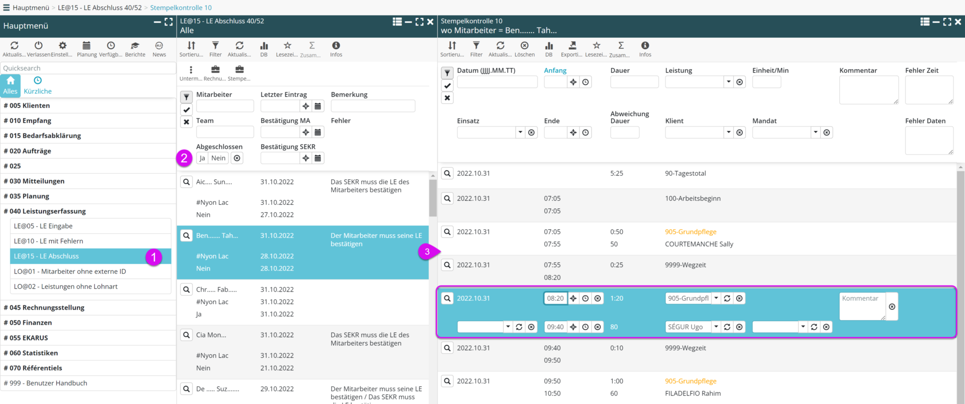Click the Anfang column header link

(x=555, y=70)
